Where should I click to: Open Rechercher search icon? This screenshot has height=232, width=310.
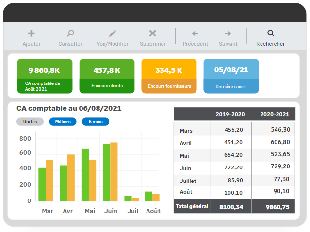[x=271, y=33]
